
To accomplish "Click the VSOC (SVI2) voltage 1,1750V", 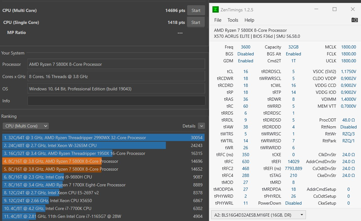I will click(x=348, y=71).
